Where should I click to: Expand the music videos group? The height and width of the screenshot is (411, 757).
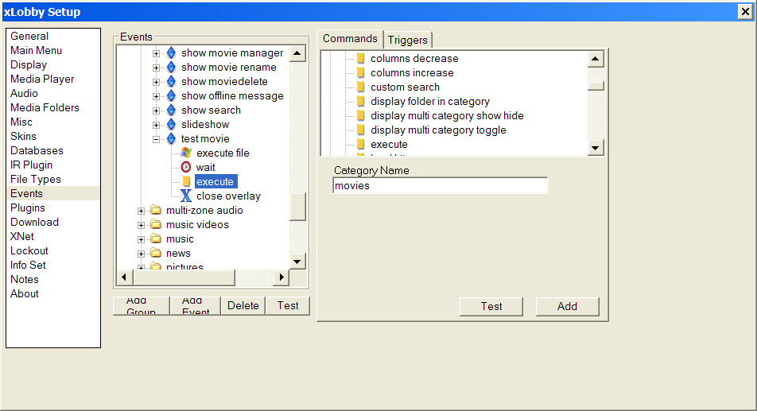(141, 225)
